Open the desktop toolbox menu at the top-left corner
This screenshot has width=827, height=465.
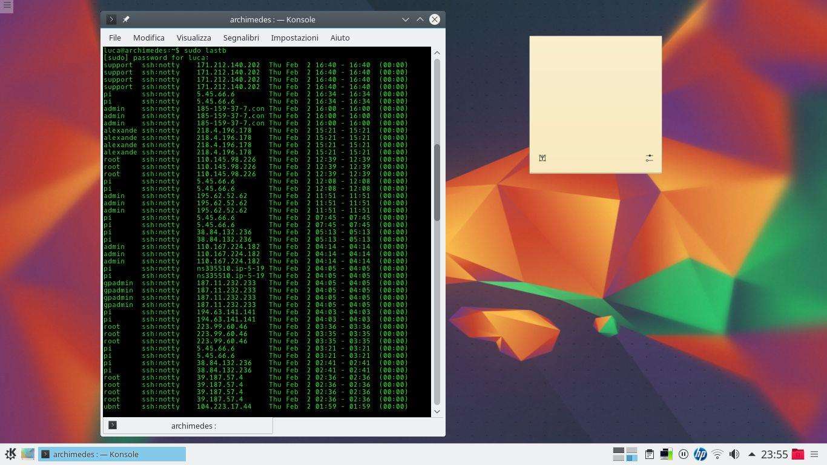click(x=7, y=5)
